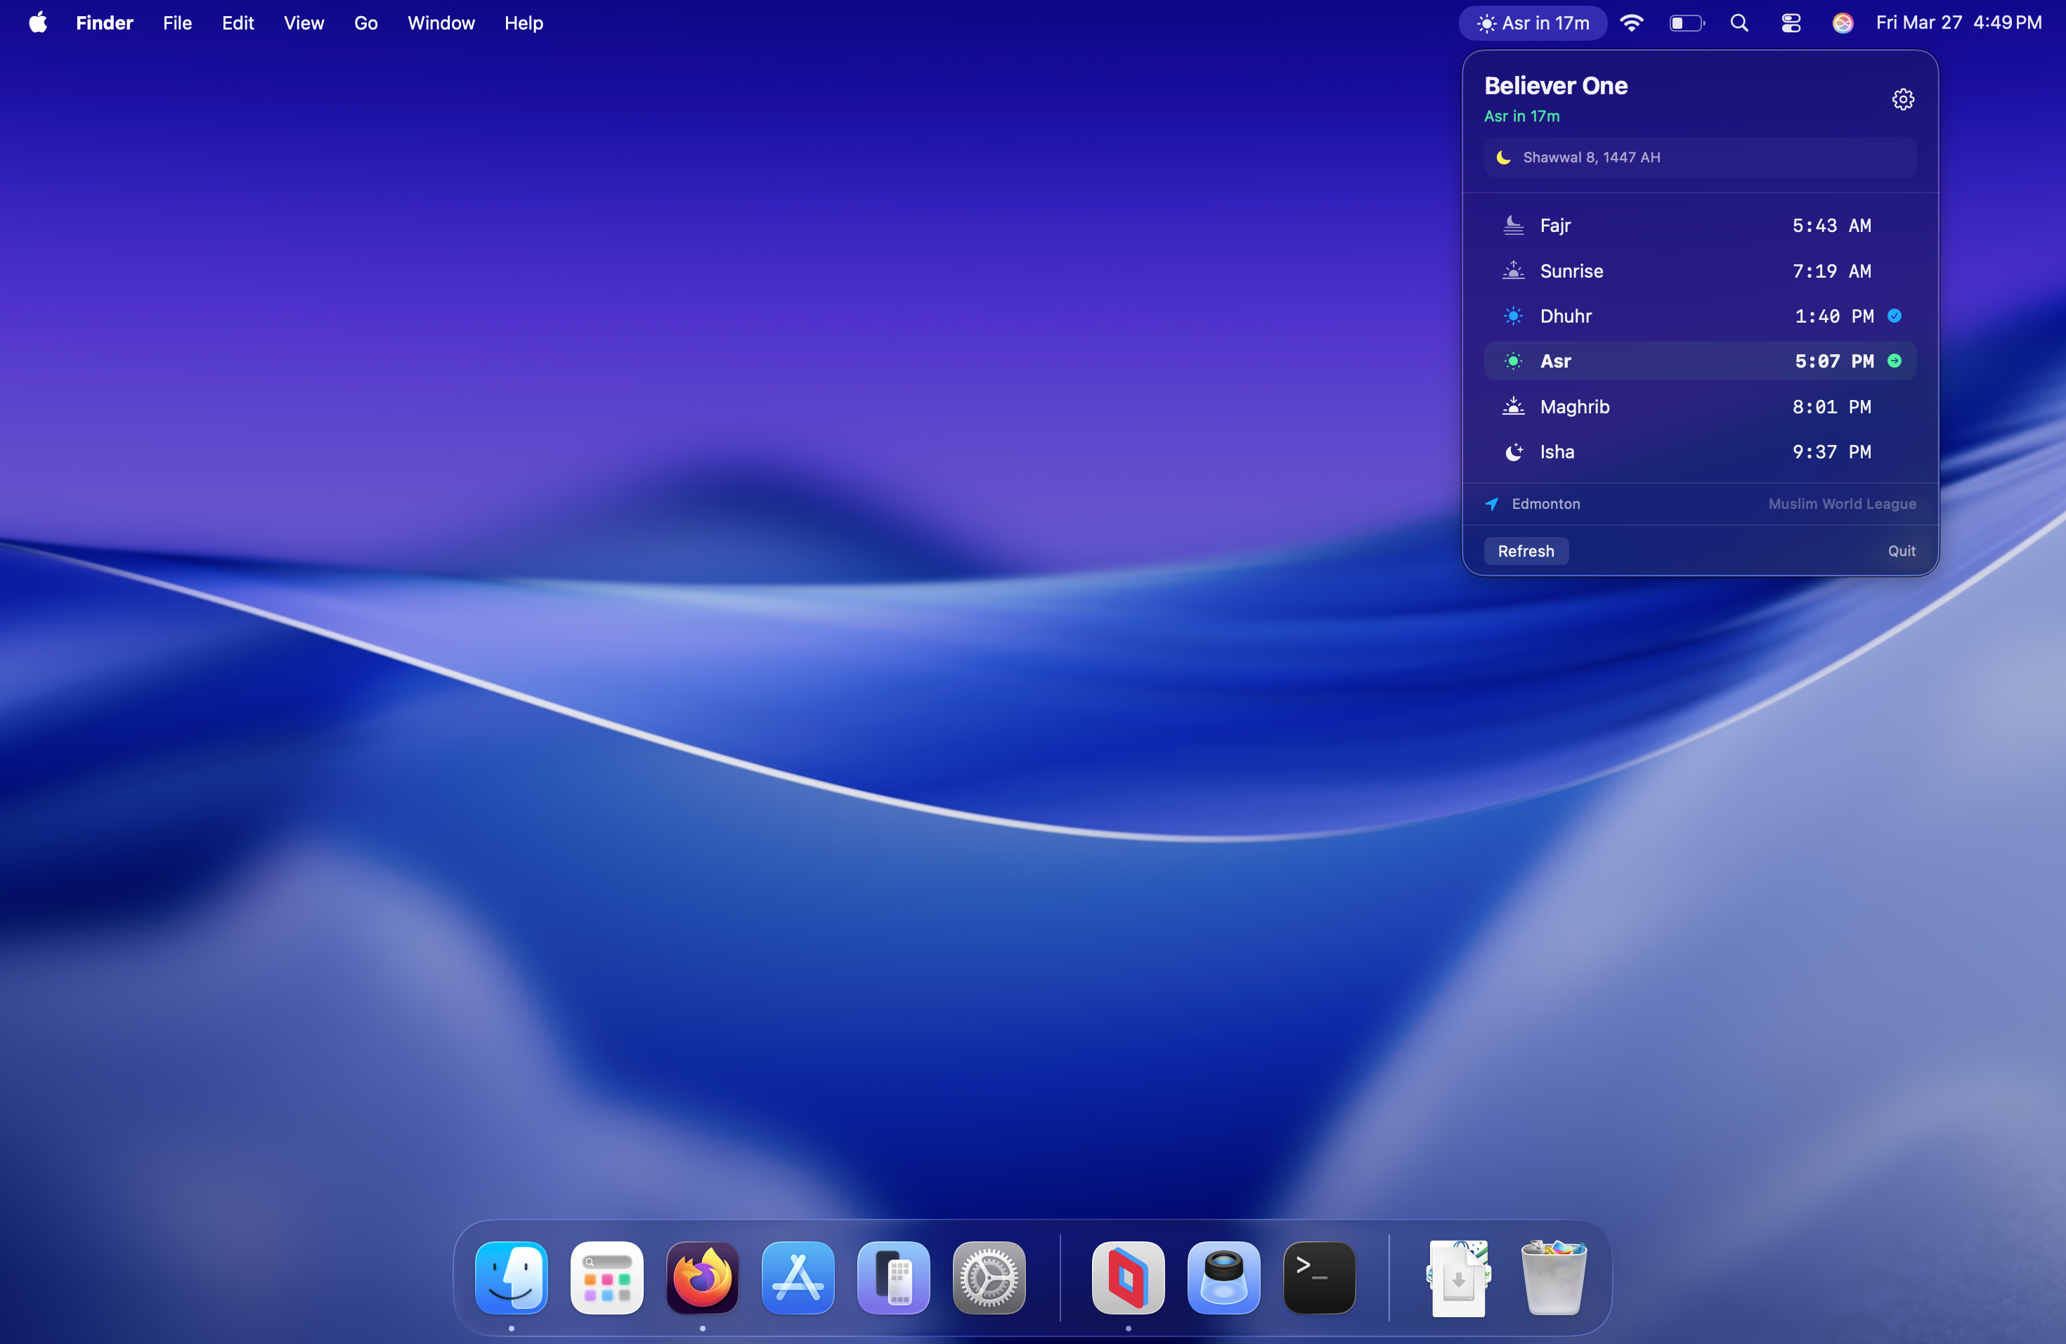2066x1344 pixels.
Task: Open Believer One settings gear
Action: 1902,99
